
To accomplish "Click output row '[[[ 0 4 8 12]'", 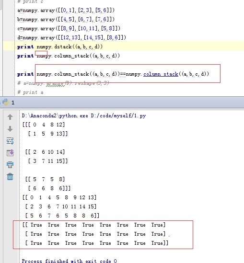I will (44, 125).
